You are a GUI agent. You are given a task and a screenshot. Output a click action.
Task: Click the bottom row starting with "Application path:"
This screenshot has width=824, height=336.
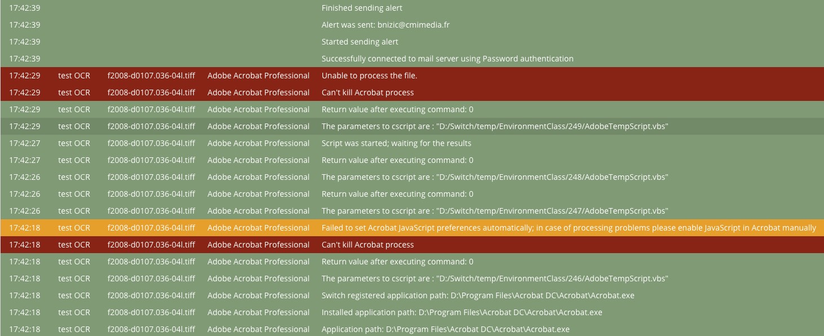pos(445,329)
